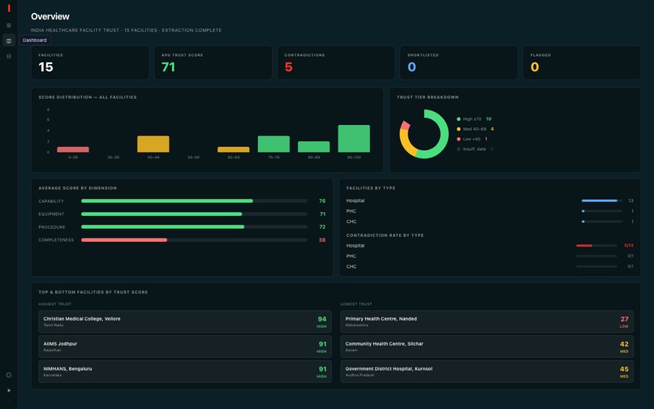The height and width of the screenshot is (409, 654).
Task: Click the small white dot icon in sidebar
Action: 9,390
